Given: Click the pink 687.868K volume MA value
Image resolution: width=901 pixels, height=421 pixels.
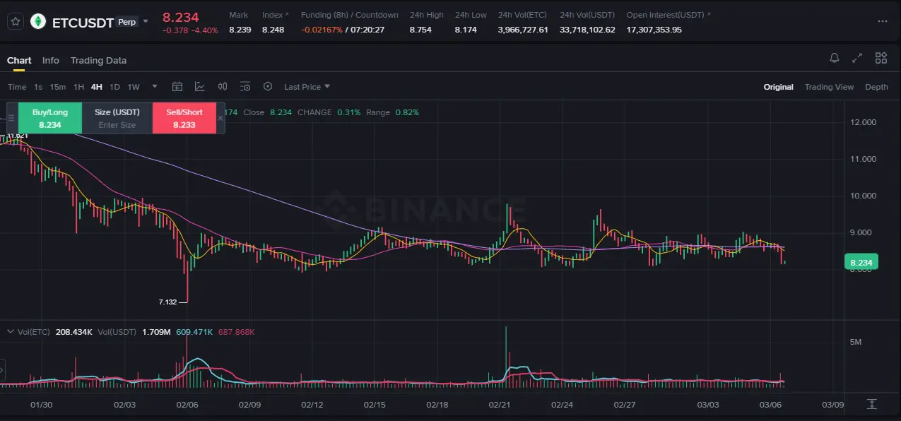Looking at the screenshot, I should click(x=236, y=331).
